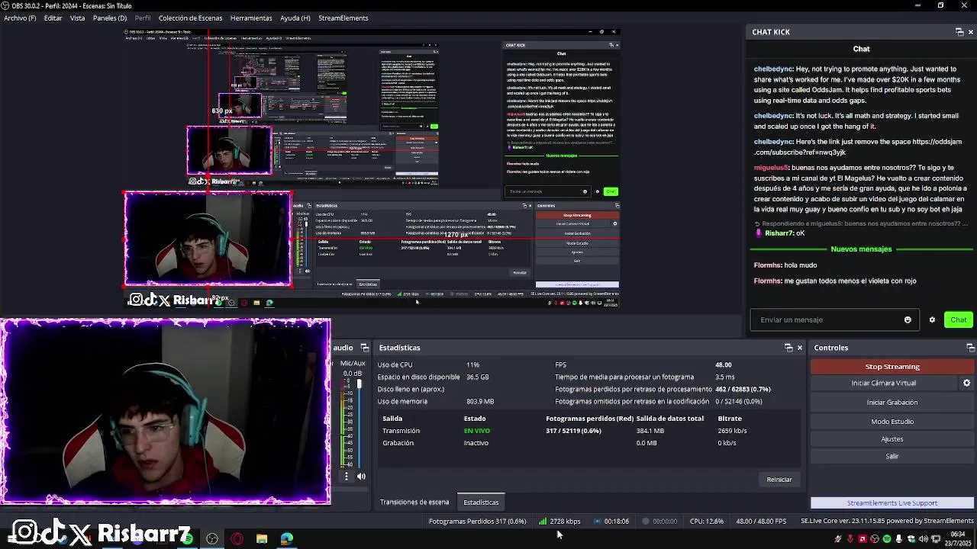Open File Explorer from taskbar
This screenshot has width=977, height=549.
262,539
